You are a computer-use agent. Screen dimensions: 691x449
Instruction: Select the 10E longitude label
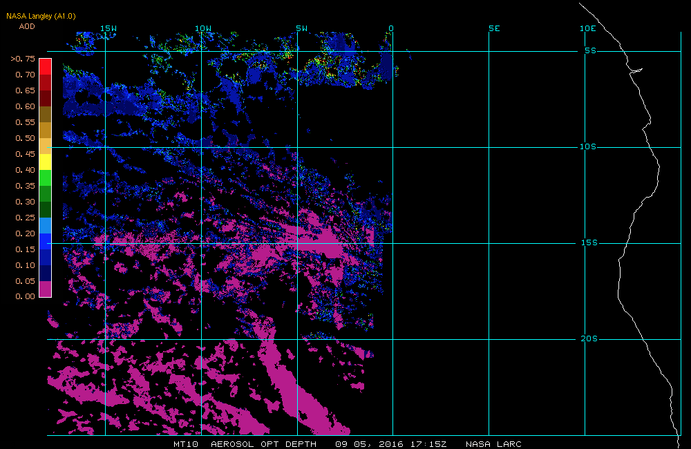(x=588, y=28)
